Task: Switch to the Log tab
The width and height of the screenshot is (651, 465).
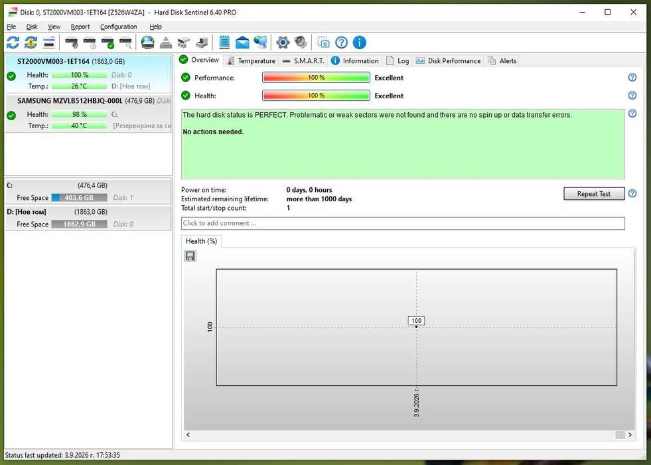Action: point(398,60)
